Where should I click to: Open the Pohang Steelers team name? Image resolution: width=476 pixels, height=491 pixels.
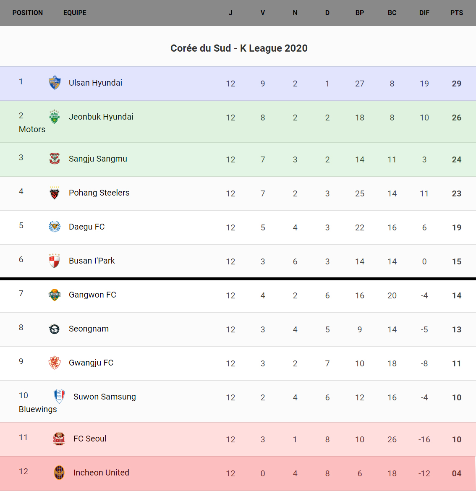[99, 193]
